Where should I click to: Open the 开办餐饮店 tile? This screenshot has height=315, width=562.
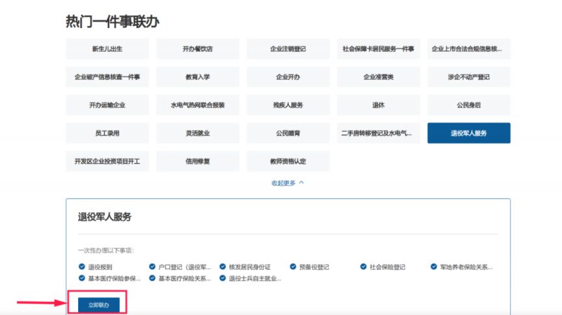pos(197,49)
